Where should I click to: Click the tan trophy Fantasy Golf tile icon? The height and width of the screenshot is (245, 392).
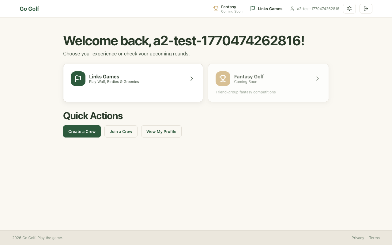[223, 79]
